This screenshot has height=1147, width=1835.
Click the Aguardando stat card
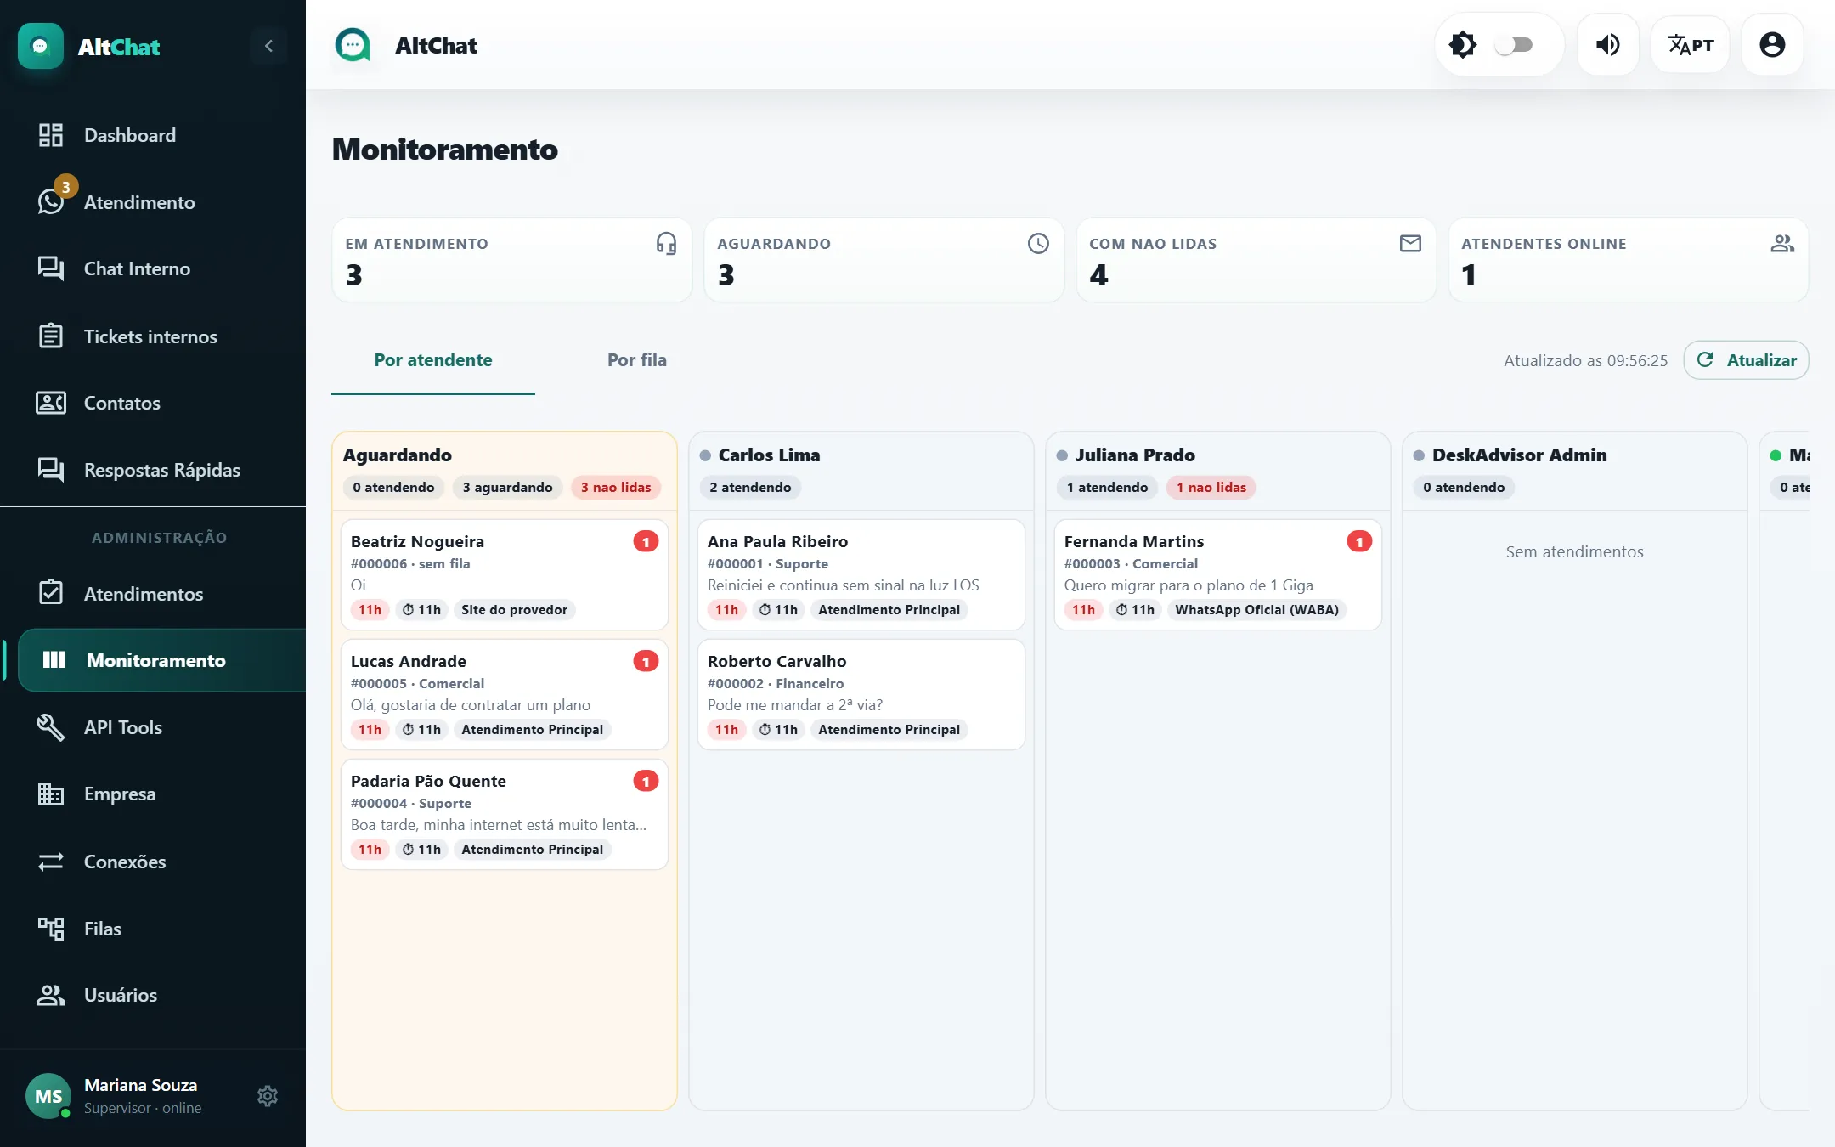pos(884,260)
